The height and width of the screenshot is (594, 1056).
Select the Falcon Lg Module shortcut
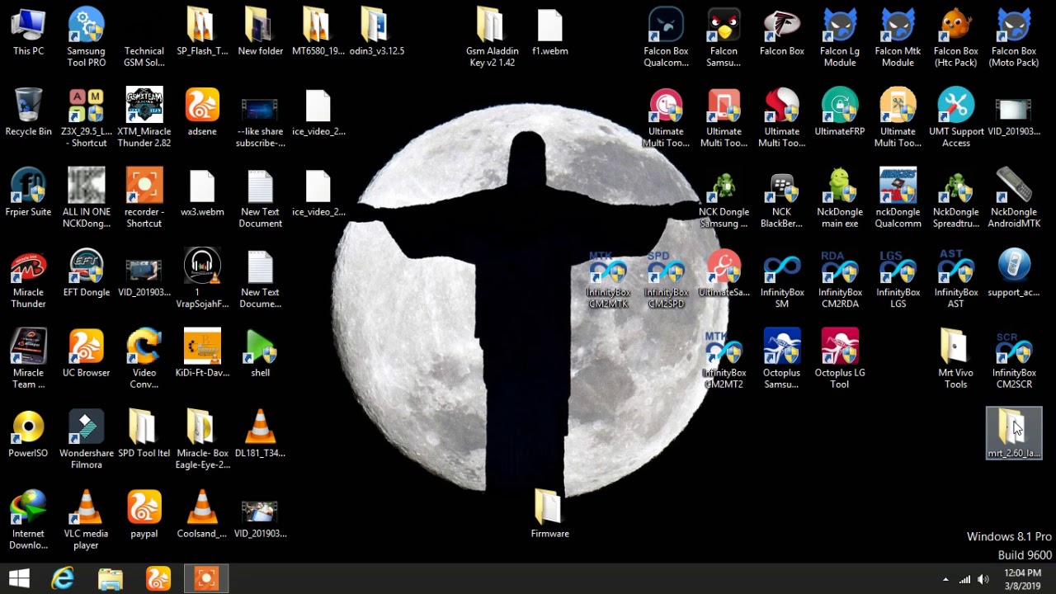(x=840, y=38)
